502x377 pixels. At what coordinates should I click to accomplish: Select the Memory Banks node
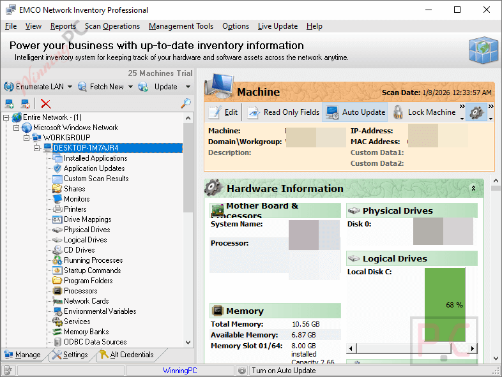click(86, 332)
